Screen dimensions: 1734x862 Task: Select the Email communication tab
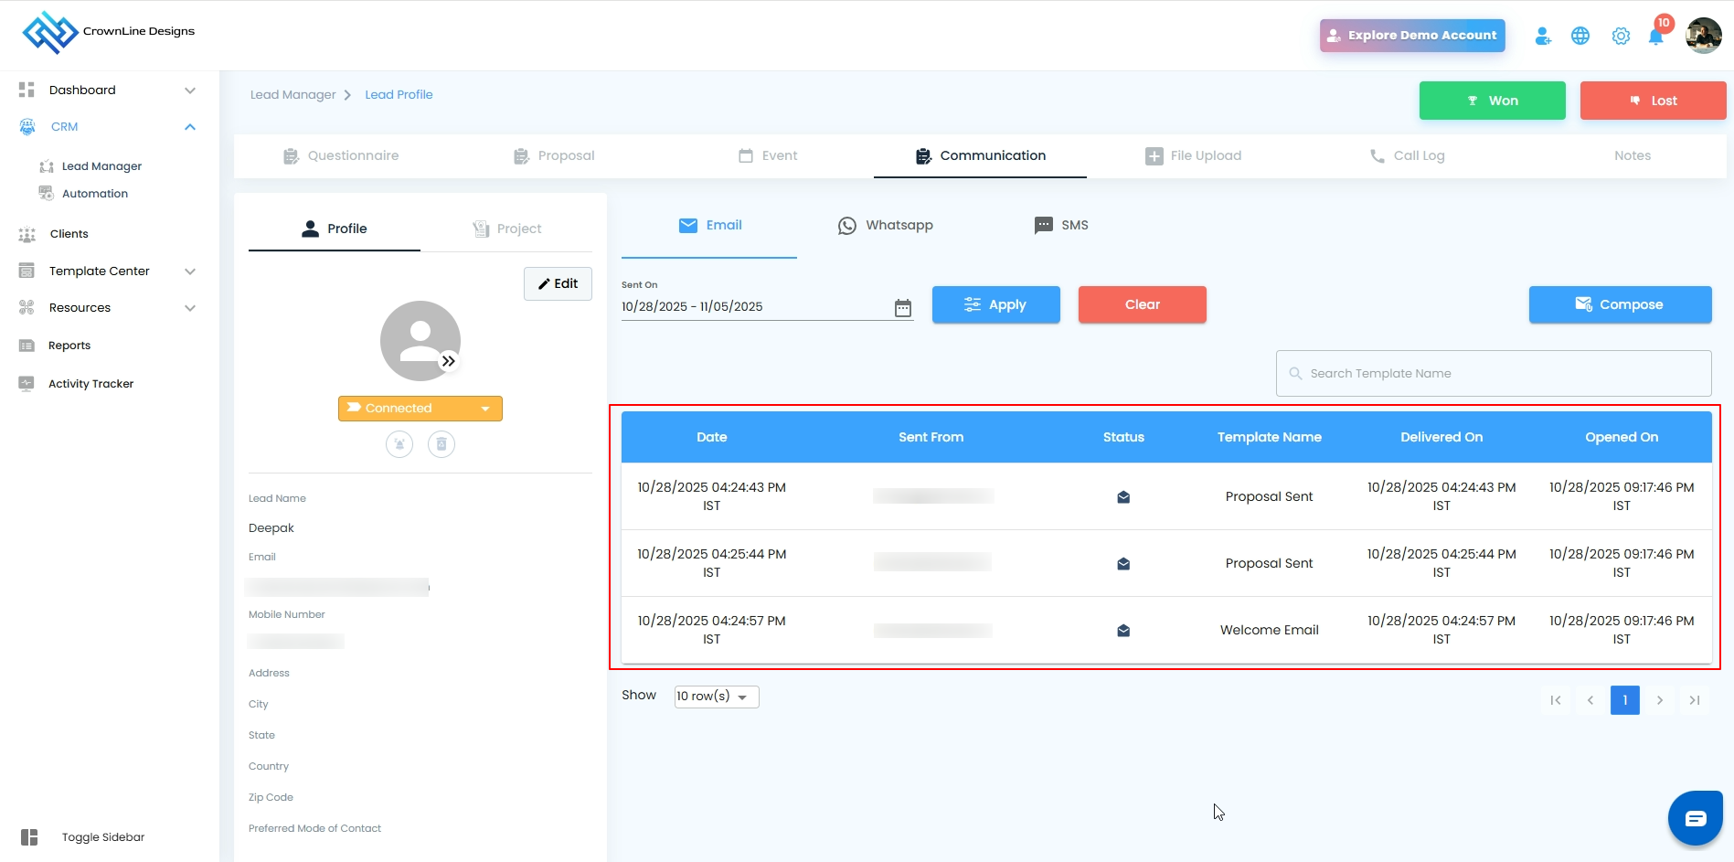point(710,226)
